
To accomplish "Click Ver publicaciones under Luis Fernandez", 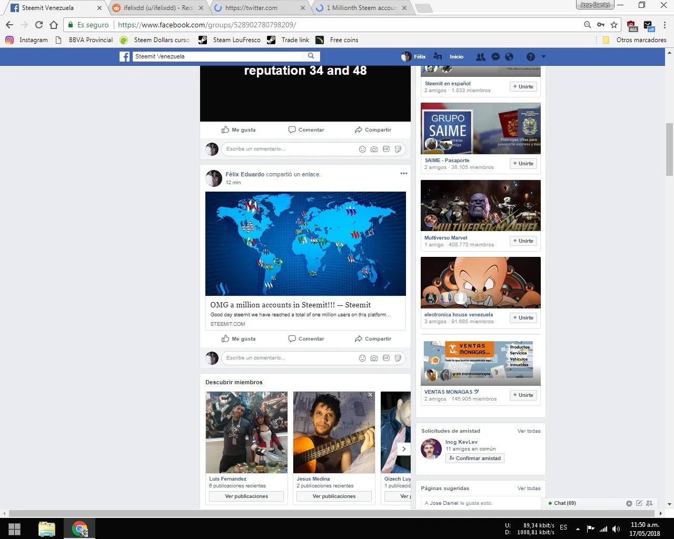I will [246, 496].
